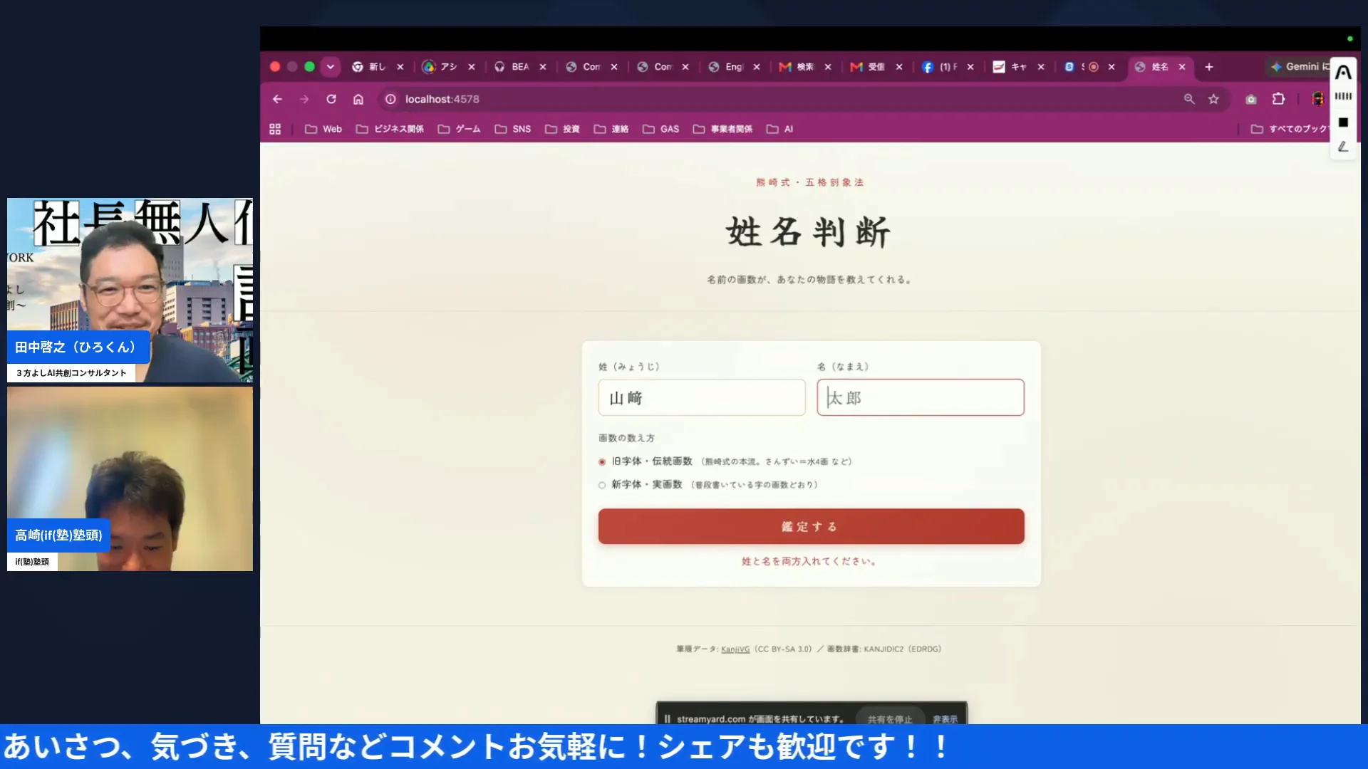Click the text annotation A tool
The height and width of the screenshot is (769, 1368).
point(1343,73)
